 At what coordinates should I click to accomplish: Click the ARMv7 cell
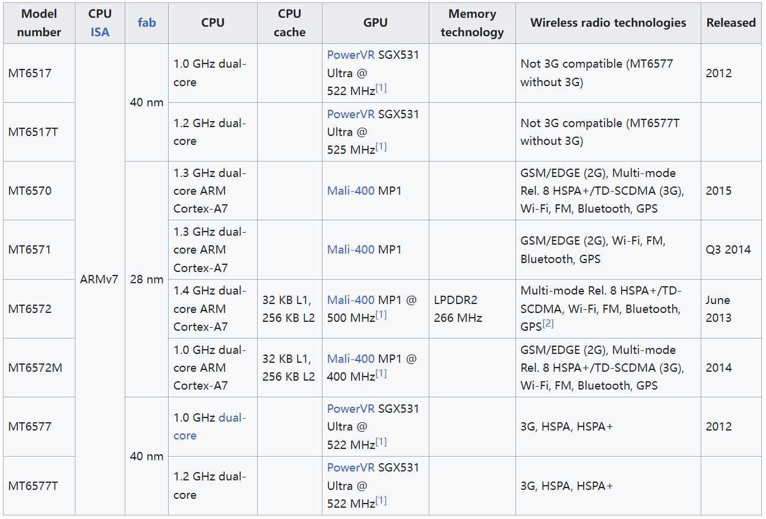tap(100, 279)
